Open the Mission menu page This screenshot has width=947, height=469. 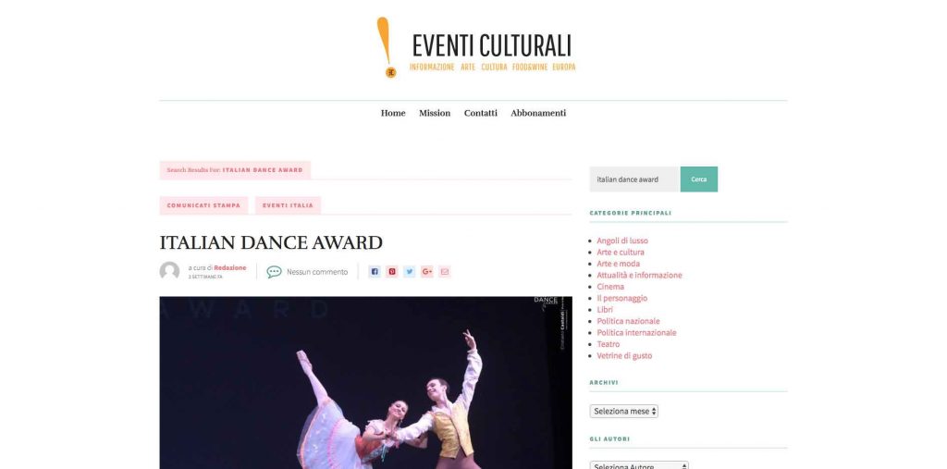(x=435, y=113)
